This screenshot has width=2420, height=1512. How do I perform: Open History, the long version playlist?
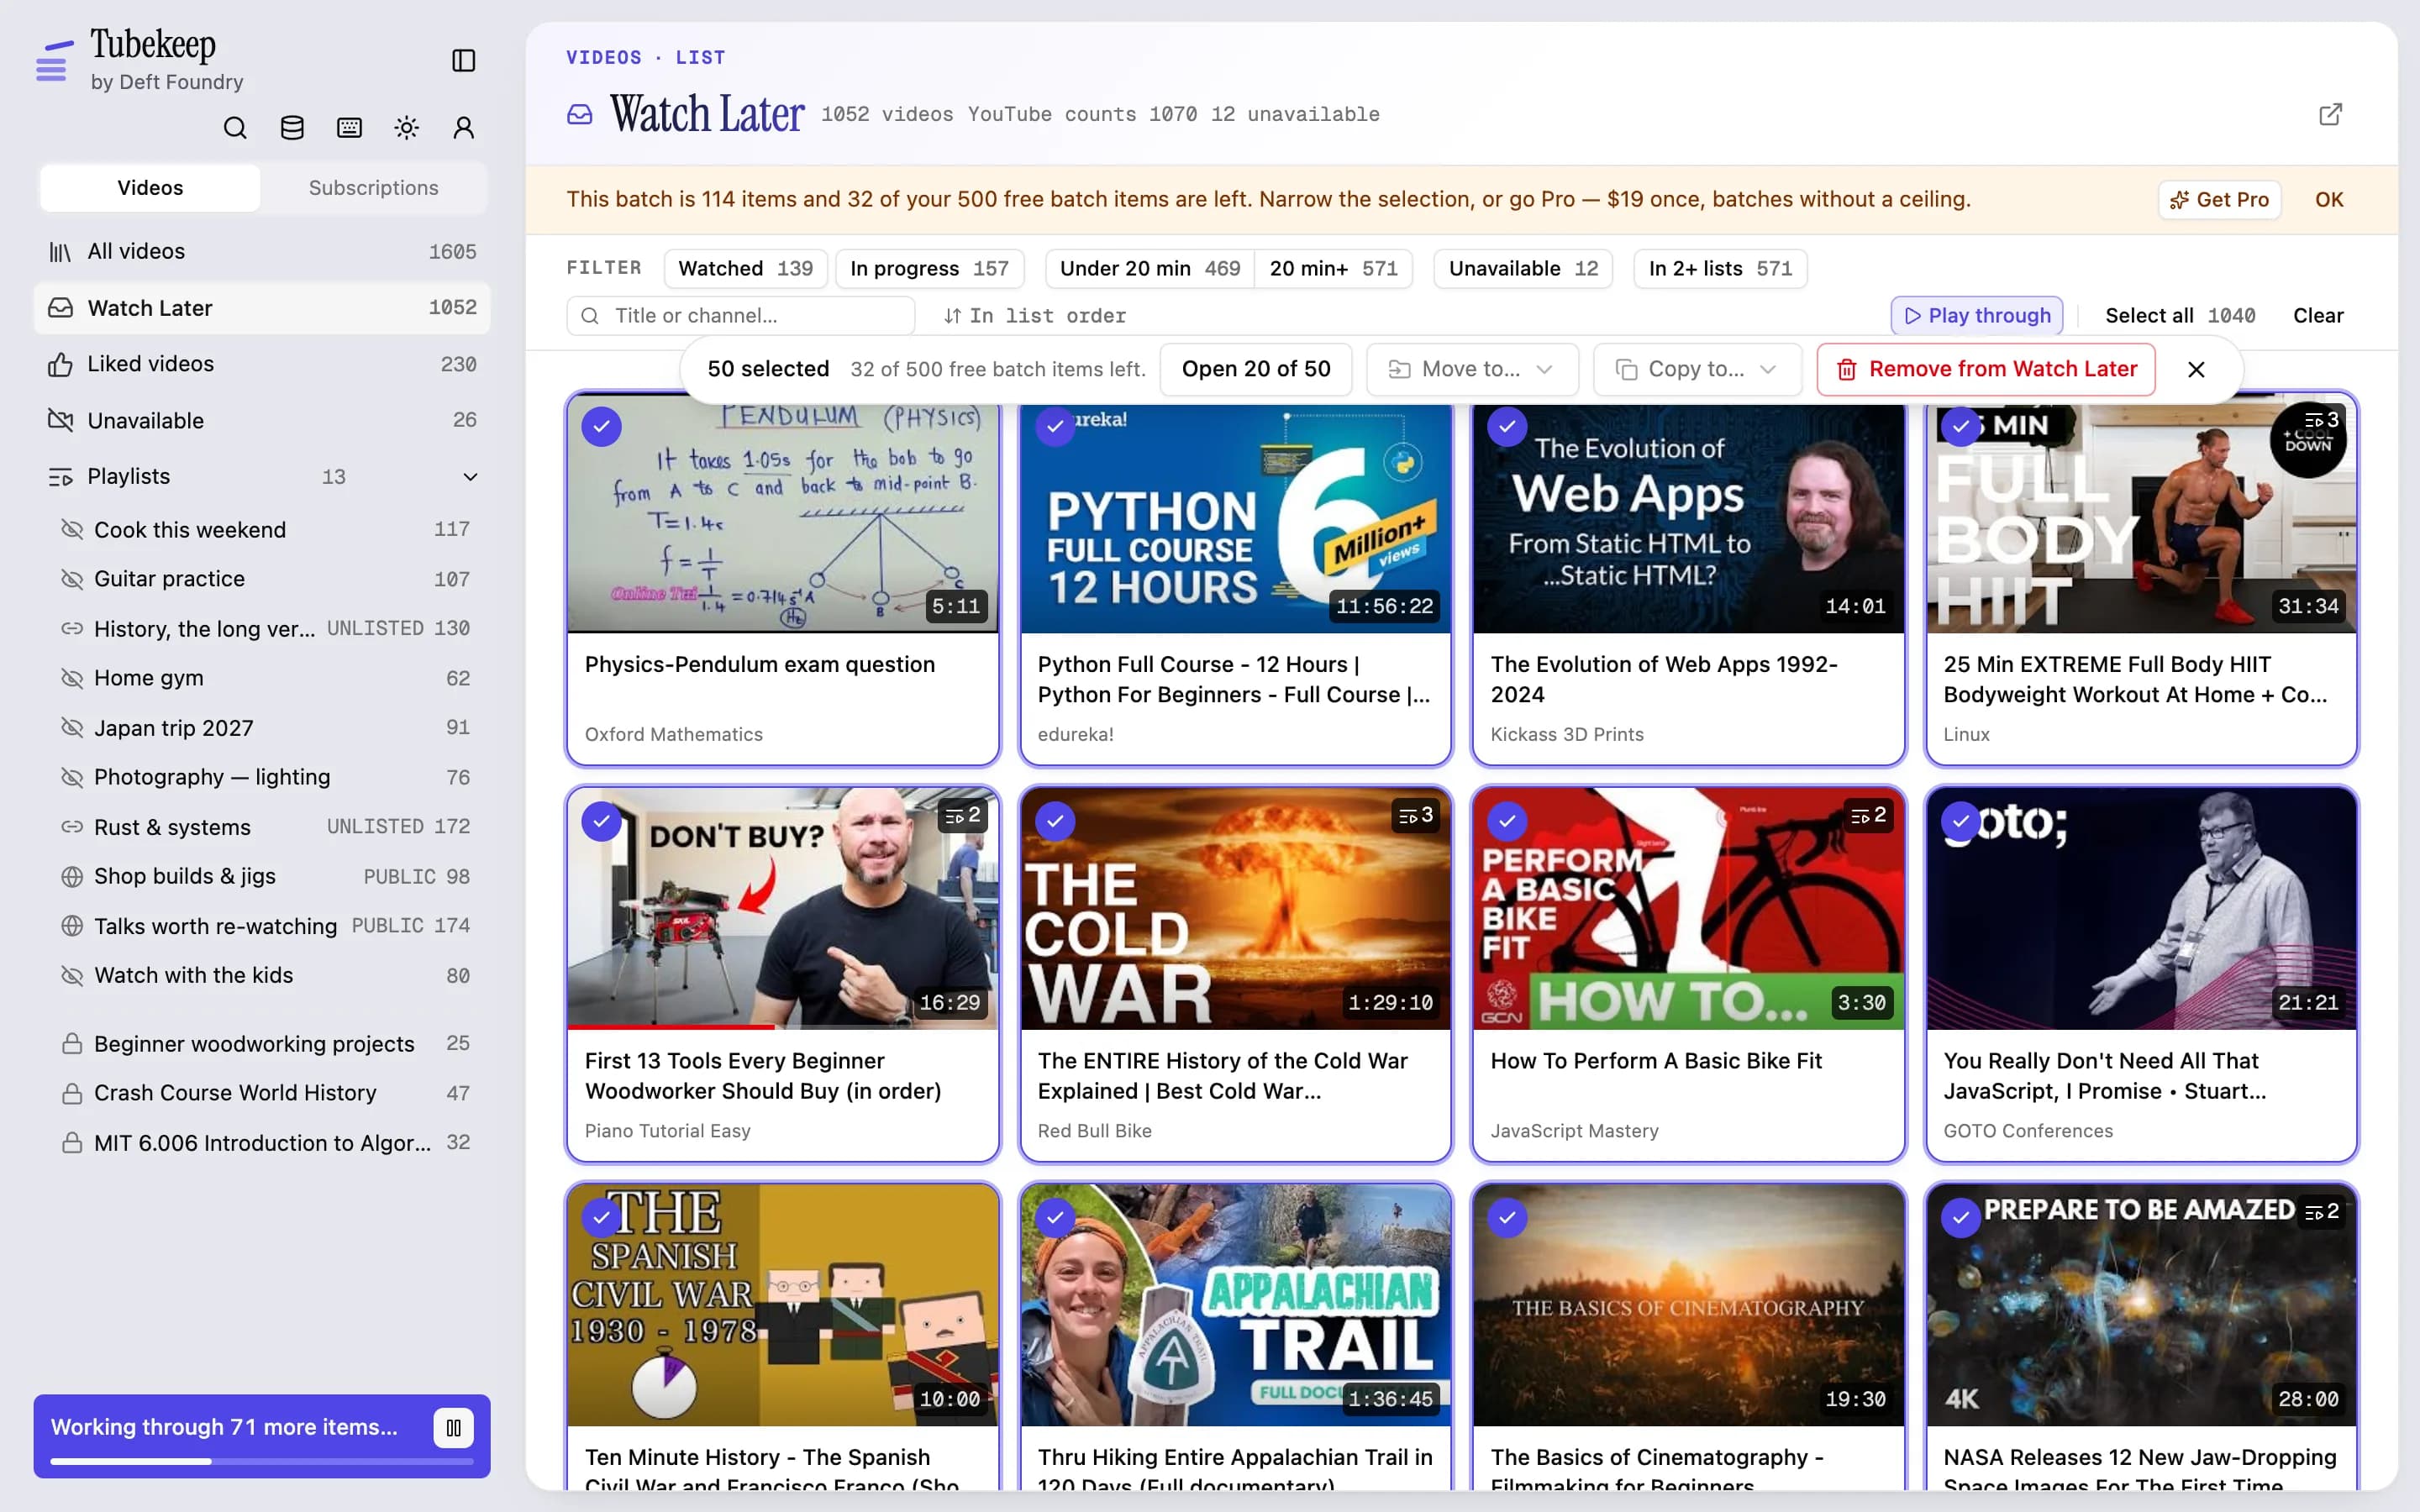(265, 628)
